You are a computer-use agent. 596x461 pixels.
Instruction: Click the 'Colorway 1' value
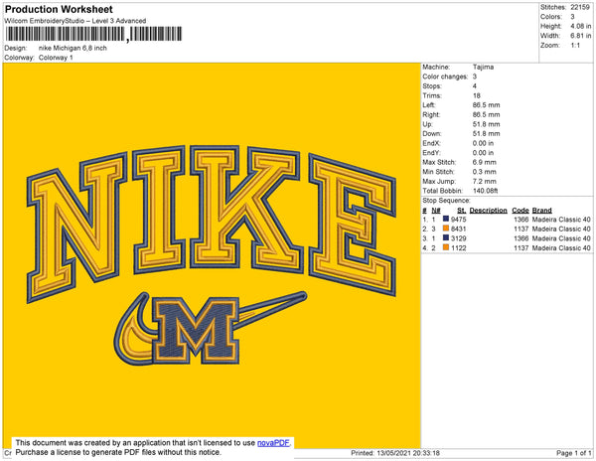pyautogui.click(x=56, y=58)
